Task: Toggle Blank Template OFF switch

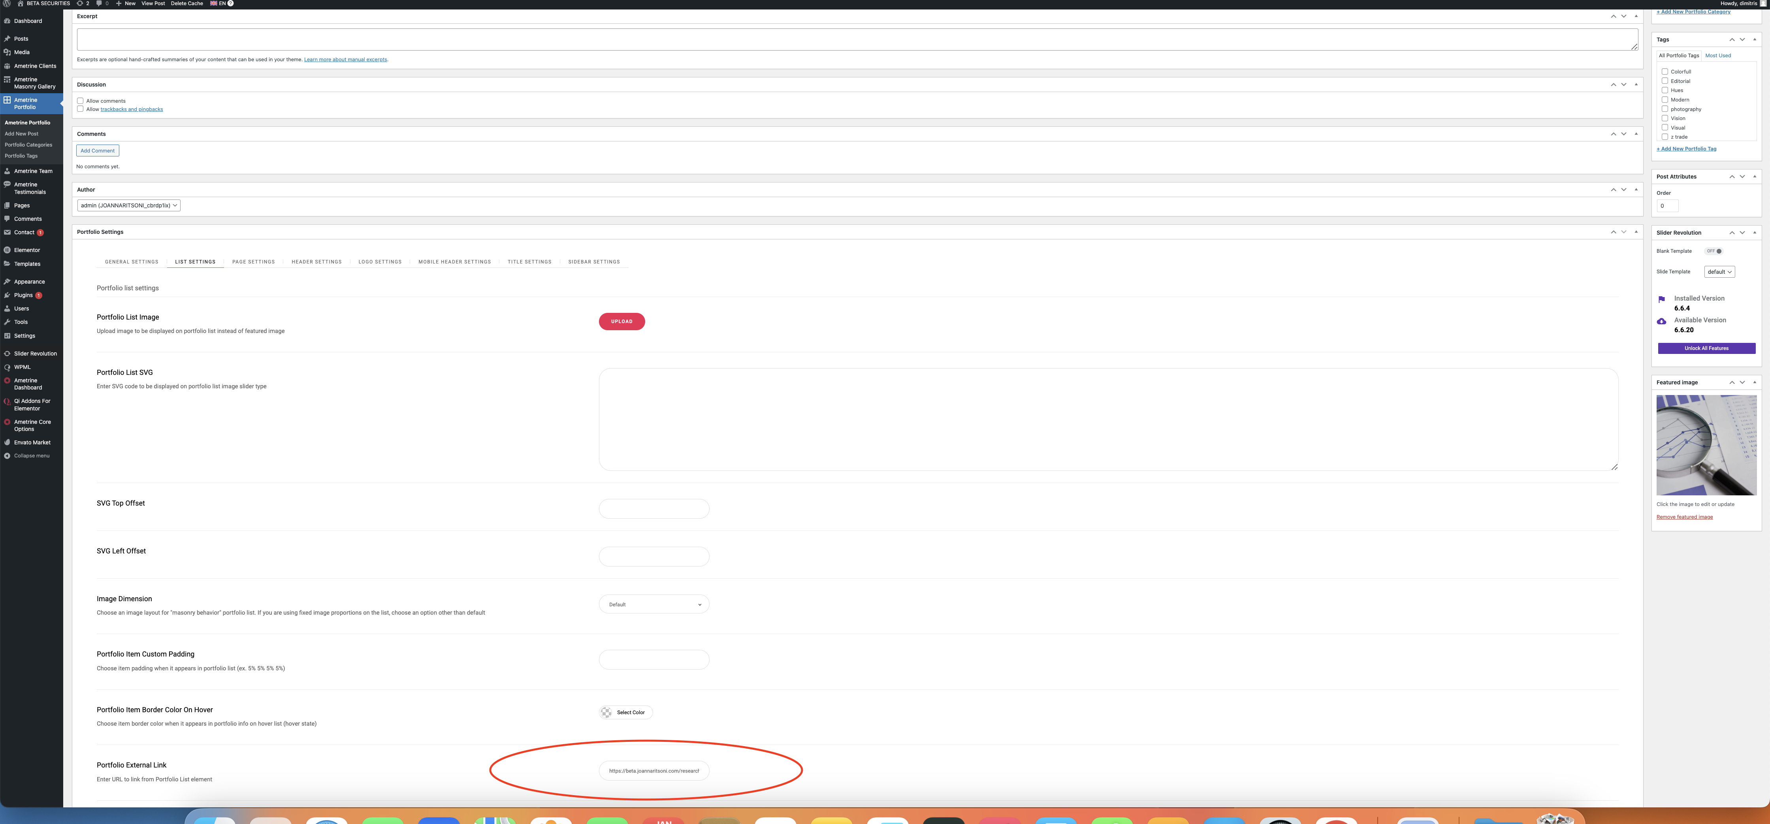Action: [x=1714, y=251]
